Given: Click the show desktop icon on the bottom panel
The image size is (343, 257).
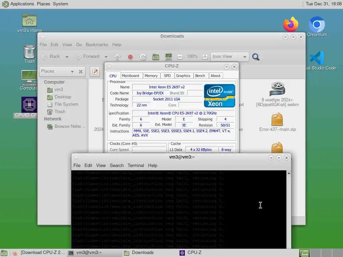Looking at the screenshot, I should (4, 253).
